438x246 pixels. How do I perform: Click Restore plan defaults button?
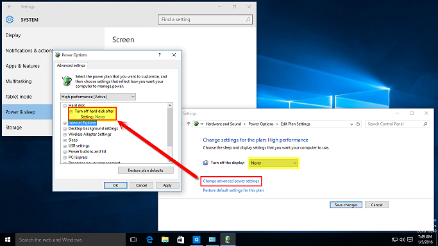[146, 170]
